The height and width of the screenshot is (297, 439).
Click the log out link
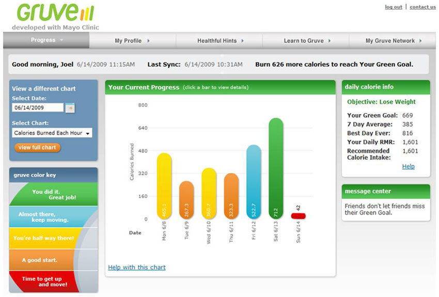394,7
